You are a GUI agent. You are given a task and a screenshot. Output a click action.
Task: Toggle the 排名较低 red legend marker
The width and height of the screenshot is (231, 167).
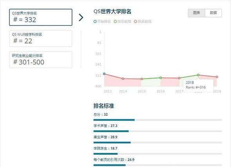coord(135,22)
